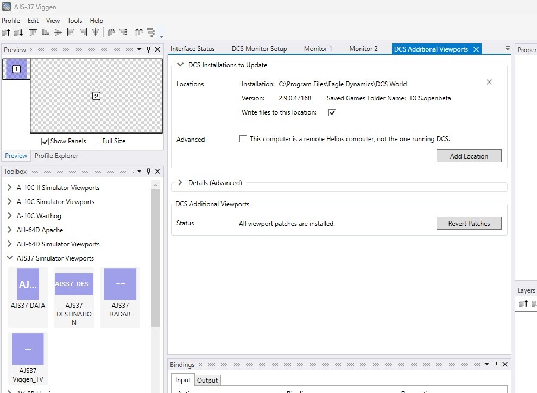Select monitor 1 in the preview
Image resolution: width=537 pixels, height=393 pixels.
(16, 69)
